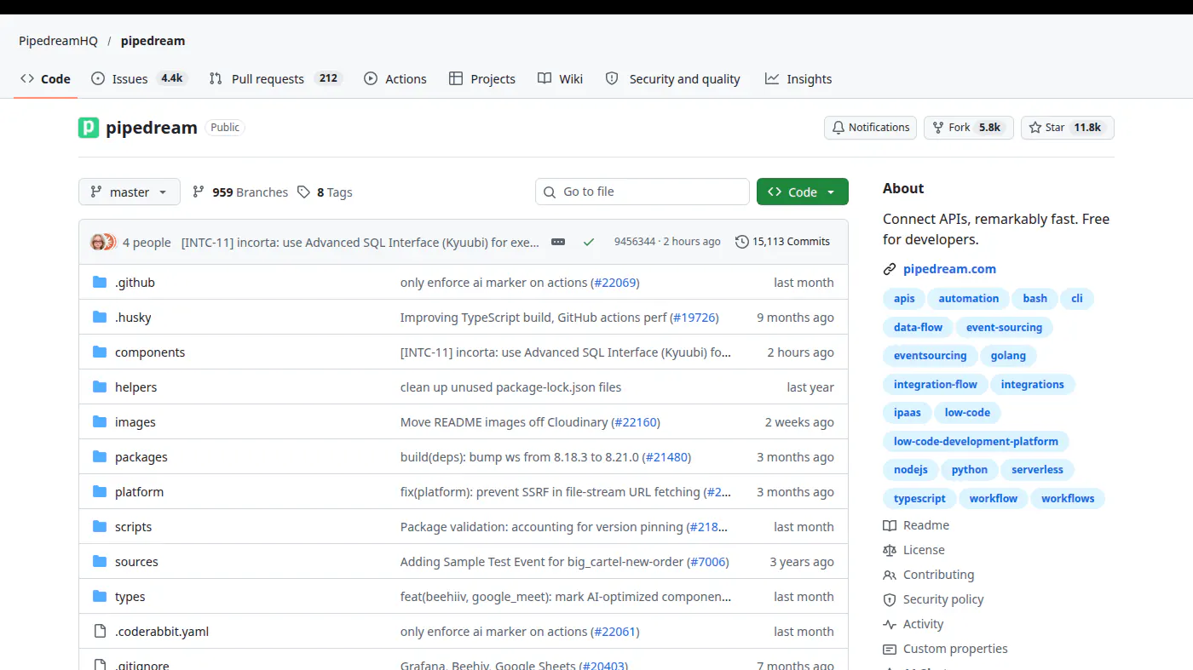The image size is (1193, 670).
Task: Click the scripts folder icon
Action: (100, 527)
